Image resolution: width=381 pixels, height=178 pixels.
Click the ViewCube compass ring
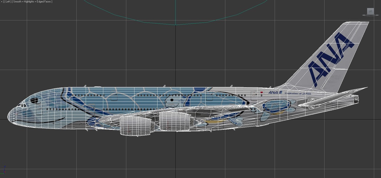tap(370, 15)
